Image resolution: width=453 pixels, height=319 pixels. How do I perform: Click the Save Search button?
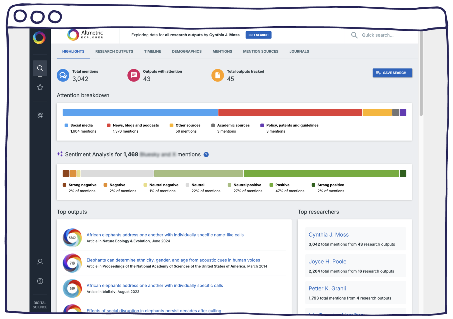tap(392, 73)
